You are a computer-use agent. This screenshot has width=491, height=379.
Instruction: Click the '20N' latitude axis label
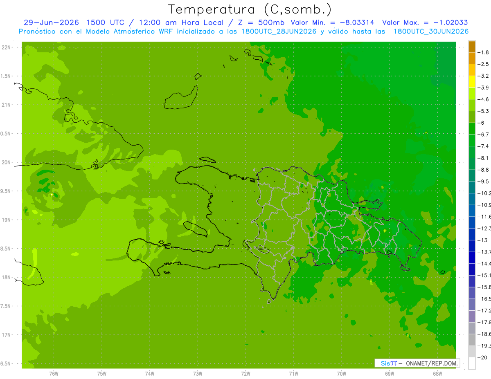(7, 162)
